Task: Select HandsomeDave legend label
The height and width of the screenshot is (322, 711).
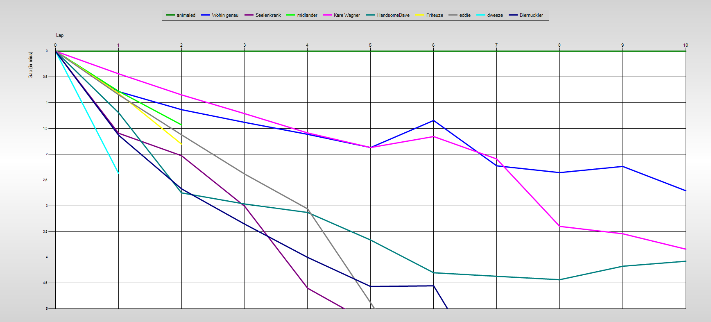Action: 393,15
